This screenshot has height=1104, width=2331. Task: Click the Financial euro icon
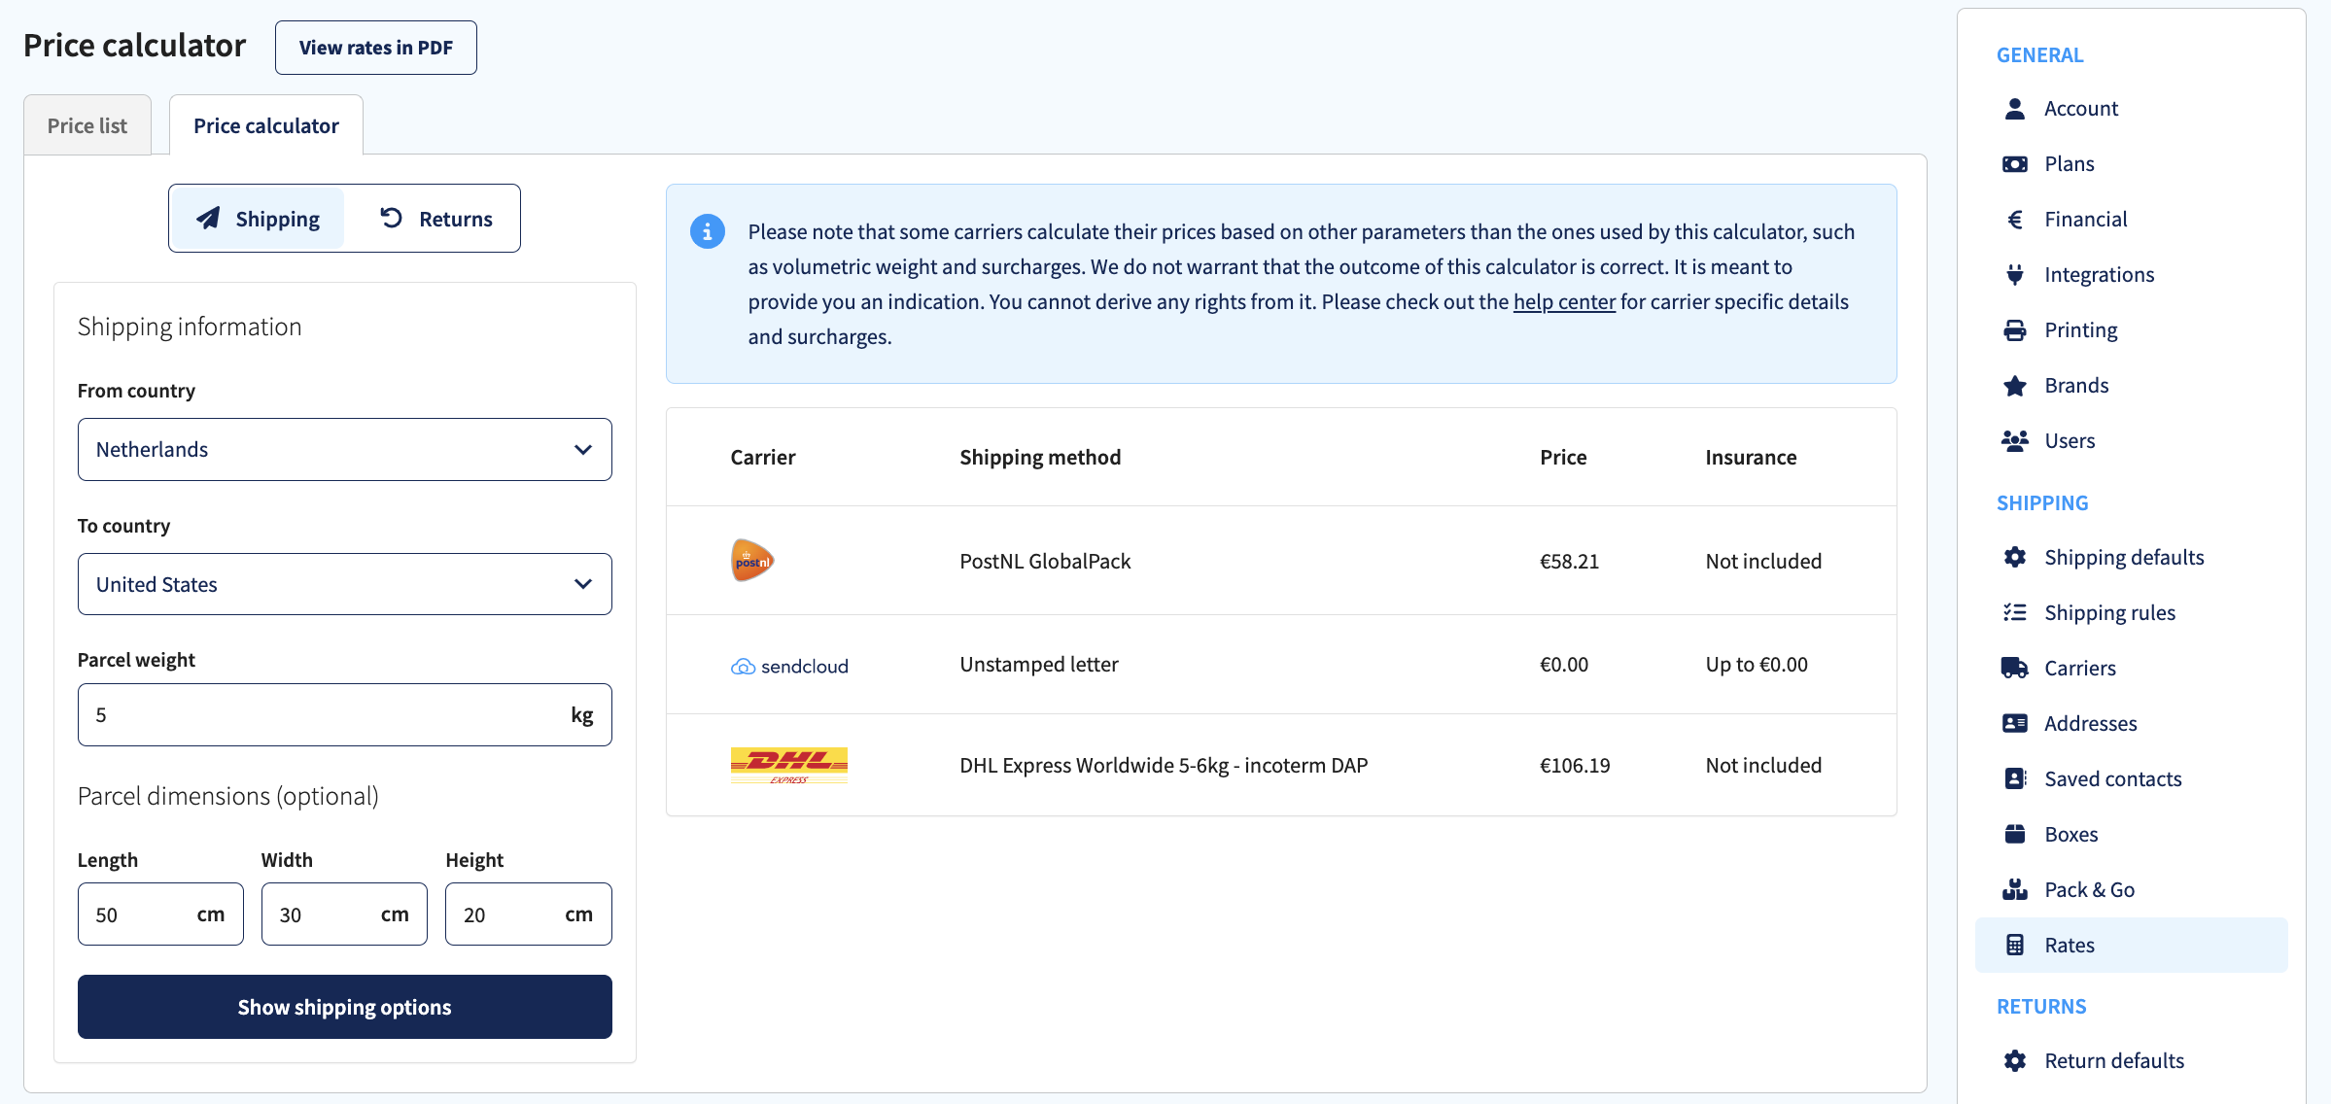[2015, 220]
